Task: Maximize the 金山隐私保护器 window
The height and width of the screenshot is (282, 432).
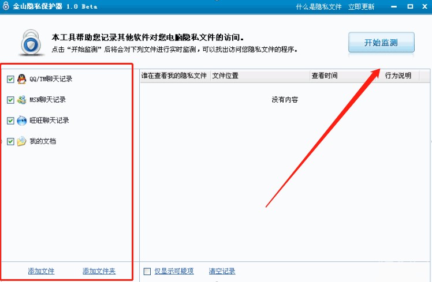Action: coord(410,6)
